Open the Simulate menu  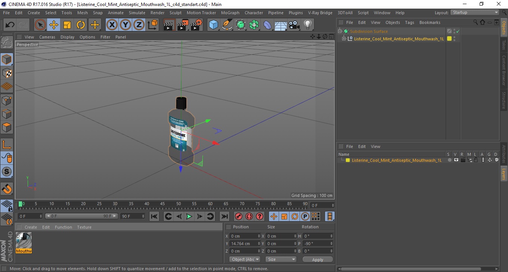click(137, 13)
